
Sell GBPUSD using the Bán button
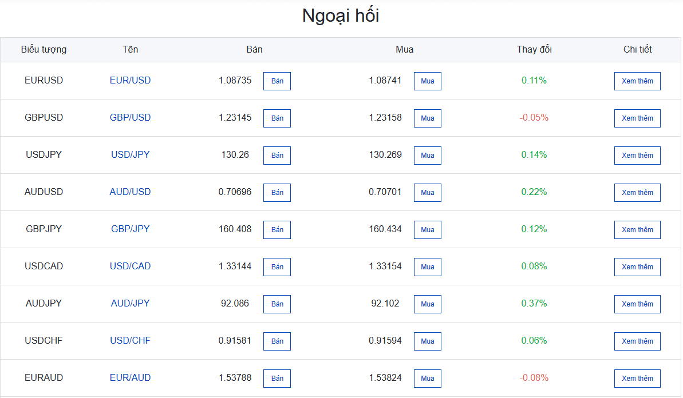(x=277, y=118)
